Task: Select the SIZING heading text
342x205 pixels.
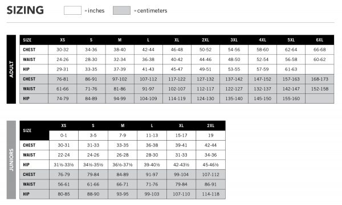Action: [x=25, y=10]
